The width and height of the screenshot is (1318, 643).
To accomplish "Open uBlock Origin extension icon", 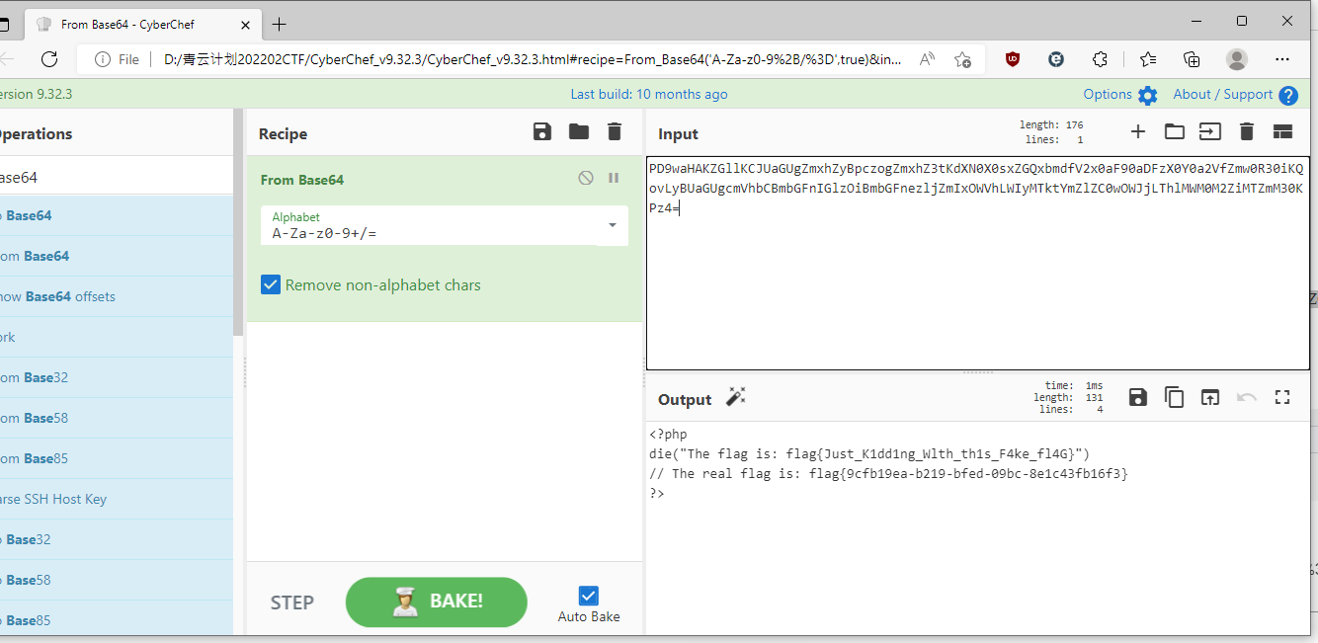I will pyautogui.click(x=1013, y=59).
